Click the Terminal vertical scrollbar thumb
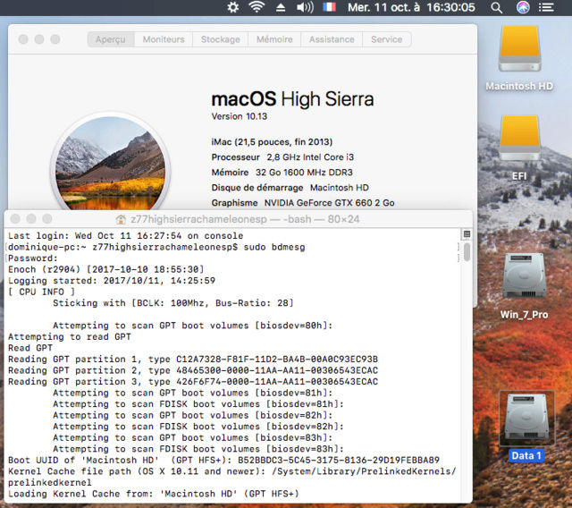Screen dimensions: 572x508 coord(467,252)
